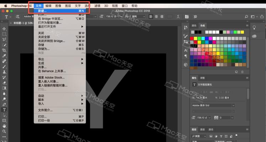The width and height of the screenshot is (266, 142).
Task: Left align the text
Action: (x=151, y=17)
